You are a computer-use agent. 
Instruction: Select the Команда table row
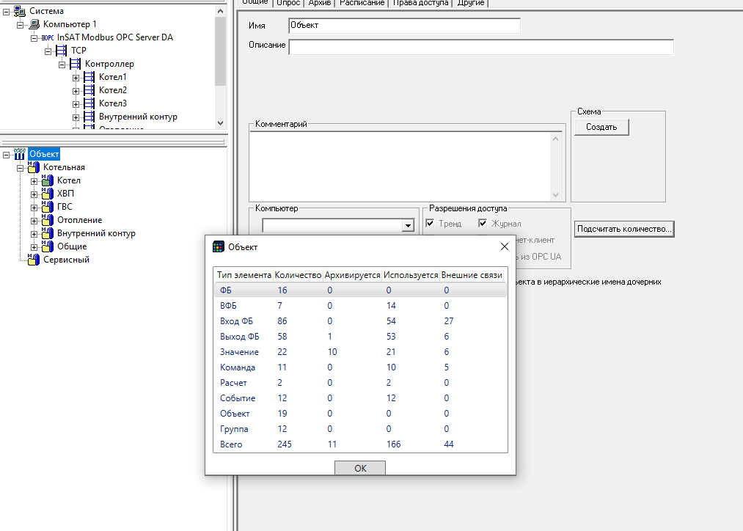coord(361,367)
